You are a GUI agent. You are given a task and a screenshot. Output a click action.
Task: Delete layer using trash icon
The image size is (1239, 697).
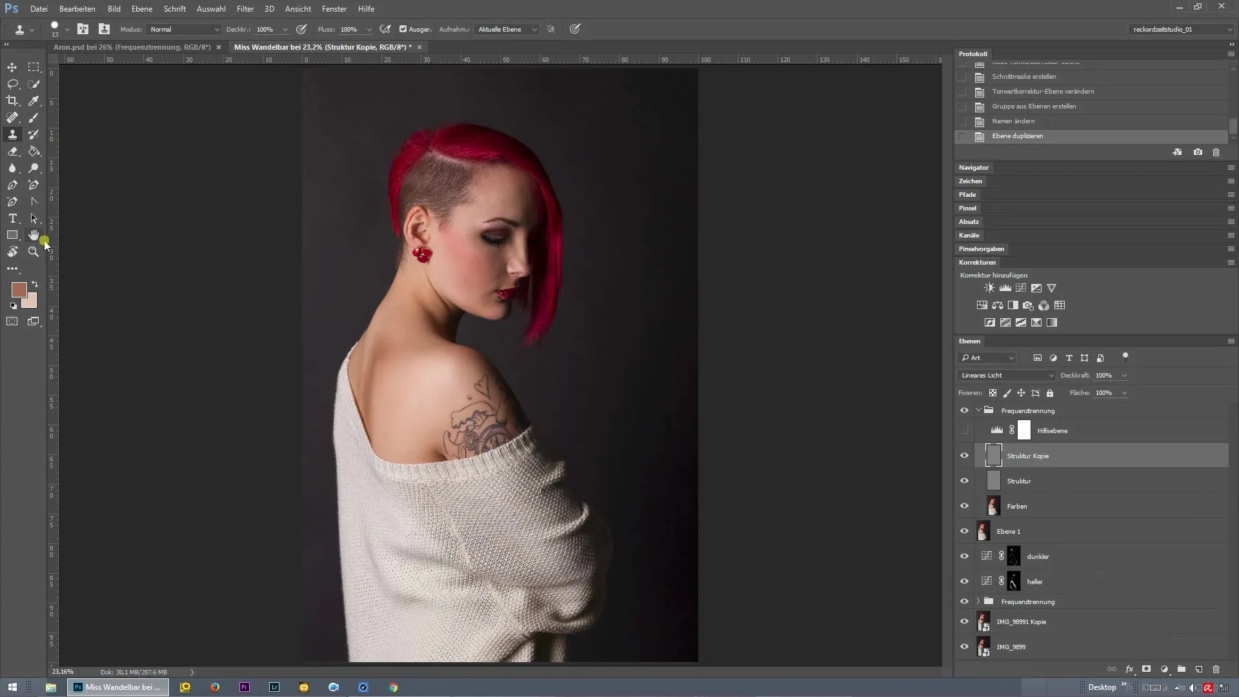coord(1216,669)
